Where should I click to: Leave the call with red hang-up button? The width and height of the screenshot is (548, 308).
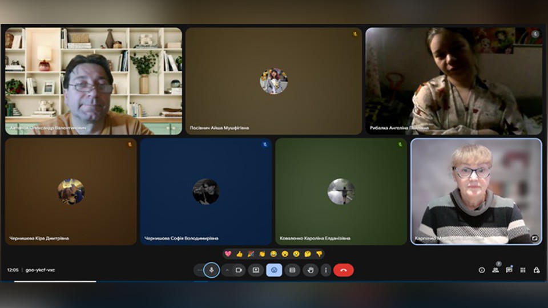[x=343, y=270]
